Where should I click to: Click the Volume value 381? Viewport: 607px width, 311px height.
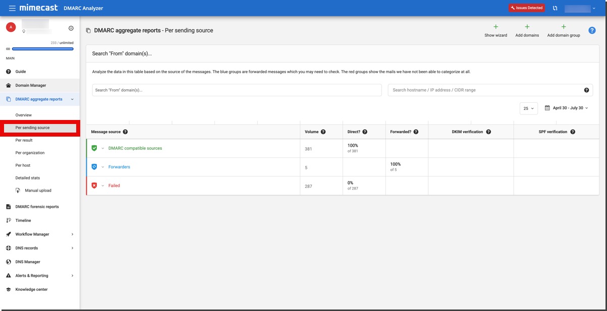pos(309,149)
